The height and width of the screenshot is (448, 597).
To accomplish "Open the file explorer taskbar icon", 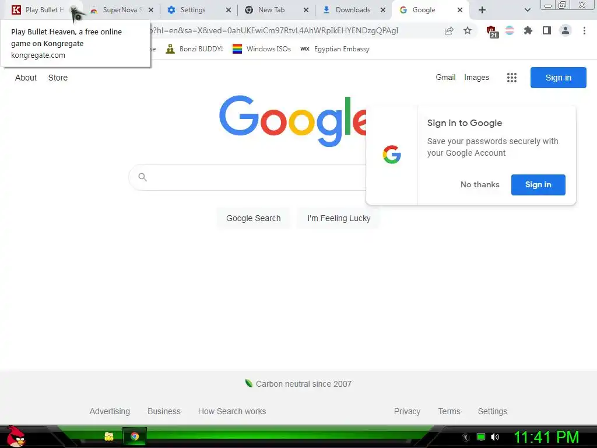I will point(109,436).
